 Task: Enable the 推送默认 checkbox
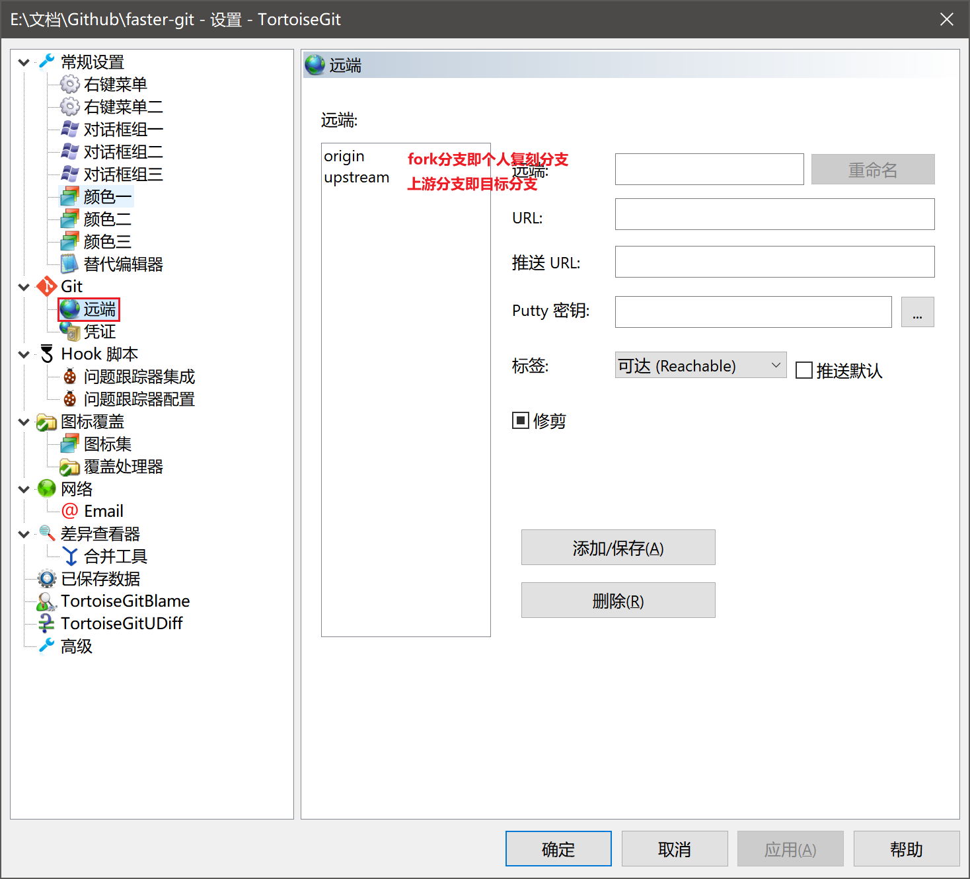pyautogui.click(x=804, y=370)
